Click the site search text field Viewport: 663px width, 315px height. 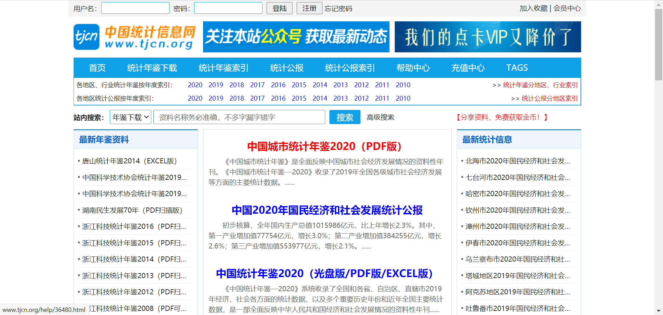pos(239,117)
